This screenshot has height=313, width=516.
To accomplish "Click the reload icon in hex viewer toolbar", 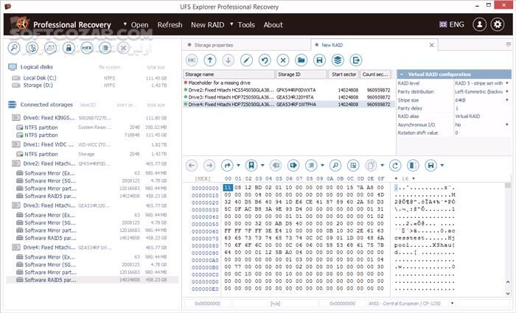I will point(395,165).
